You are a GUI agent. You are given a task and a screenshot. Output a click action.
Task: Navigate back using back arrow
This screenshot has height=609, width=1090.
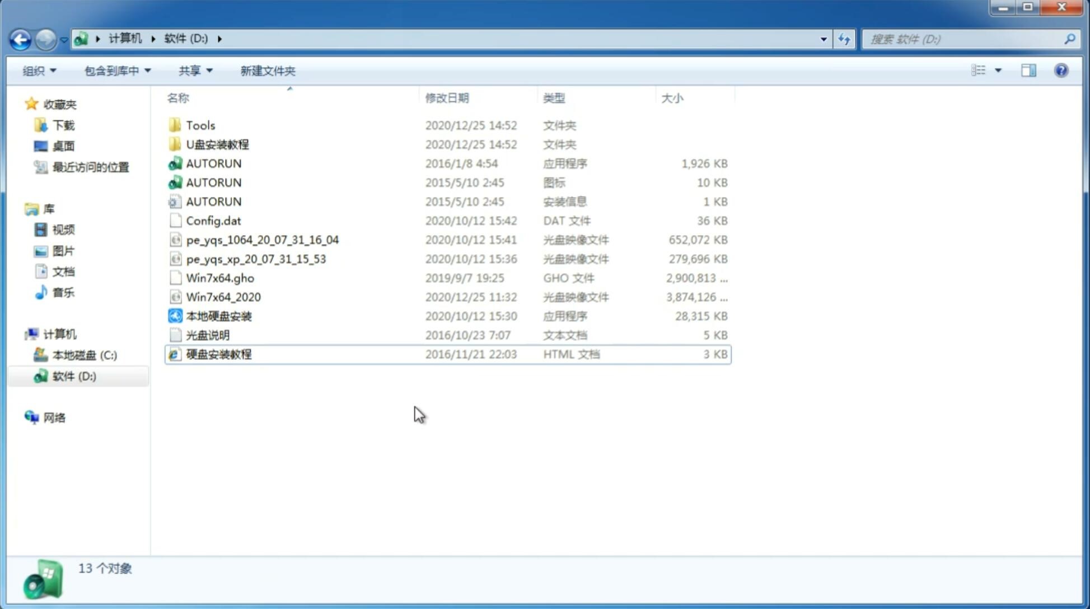[x=20, y=39]
